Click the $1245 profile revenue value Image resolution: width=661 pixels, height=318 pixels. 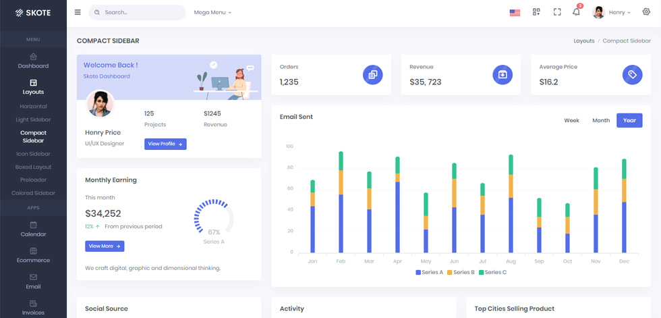212,113
